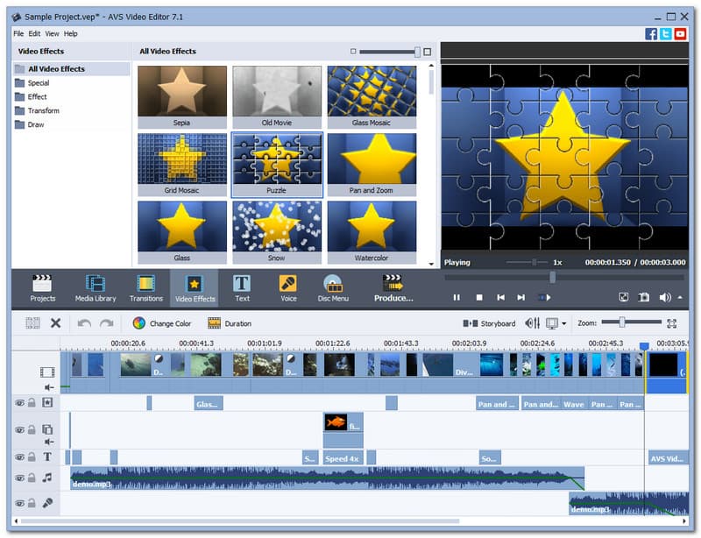Viewport: 701px width, 538px height.
Task: Undo the last action
Action: [84, 323]
